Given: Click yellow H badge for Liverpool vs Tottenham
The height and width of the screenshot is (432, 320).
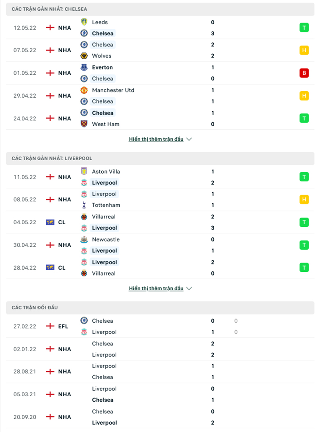Looking at the screenshot, I should pyautogui.click(x=304, y=200).
